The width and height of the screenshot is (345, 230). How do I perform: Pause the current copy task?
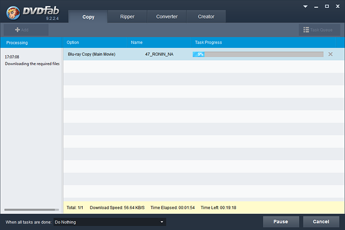tap(281, 222)
